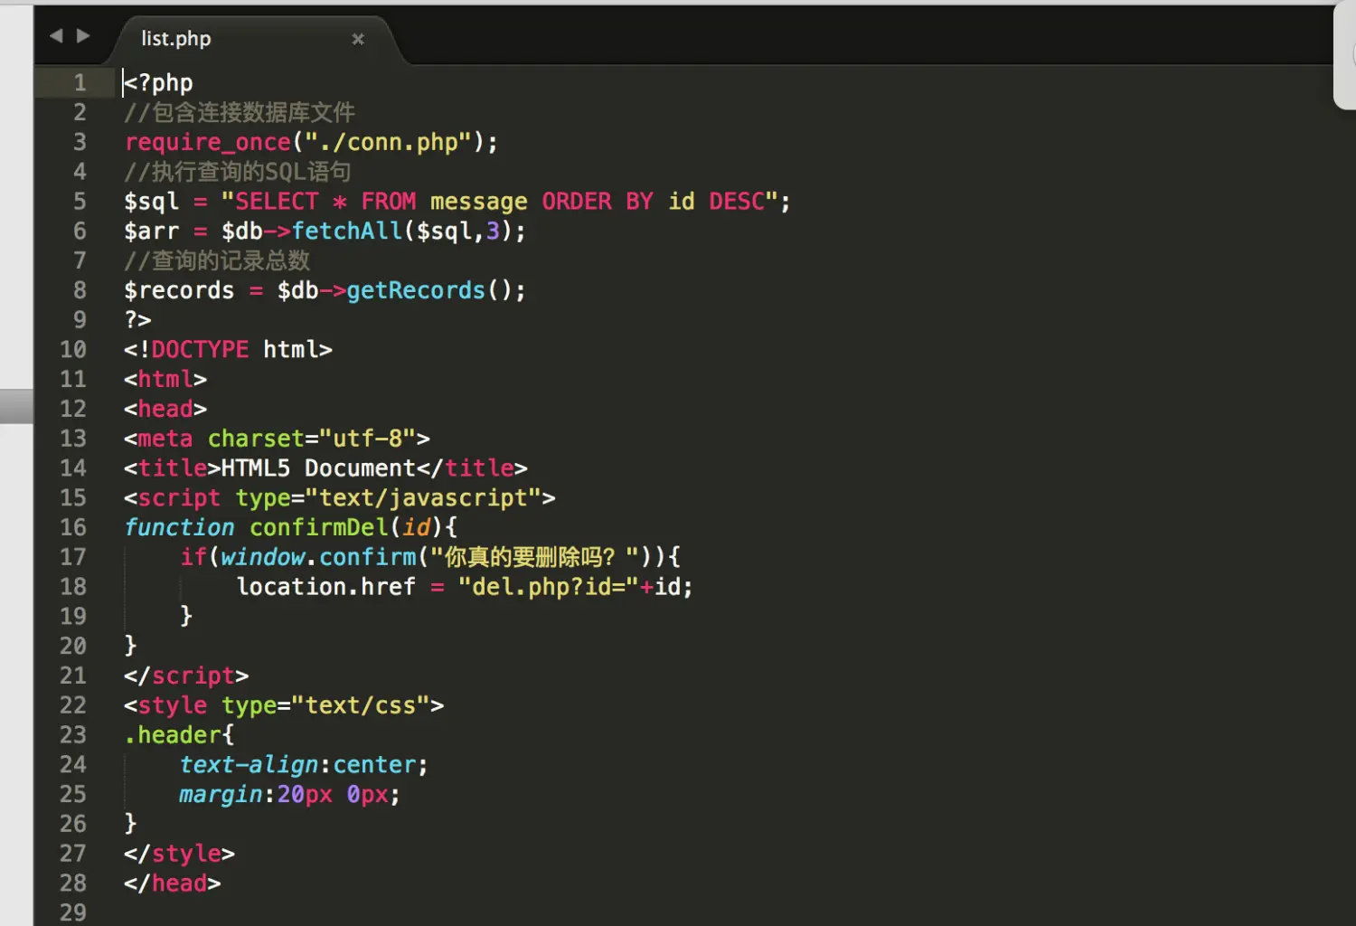Image resolution: width=1356 pixels, height=926 pixels.
Task: Click the require_once keyword on line 3
Action: [x=208, y=142]
